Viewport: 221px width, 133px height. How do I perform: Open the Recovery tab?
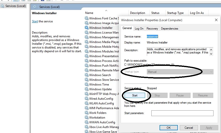coord(152,29)
